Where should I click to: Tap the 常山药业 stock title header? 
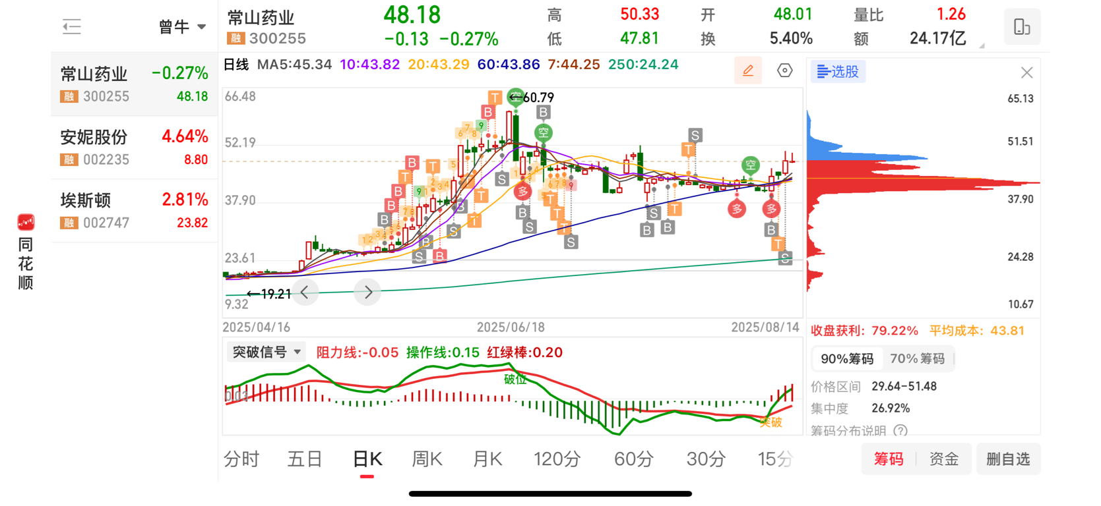(x=261, y=18)
